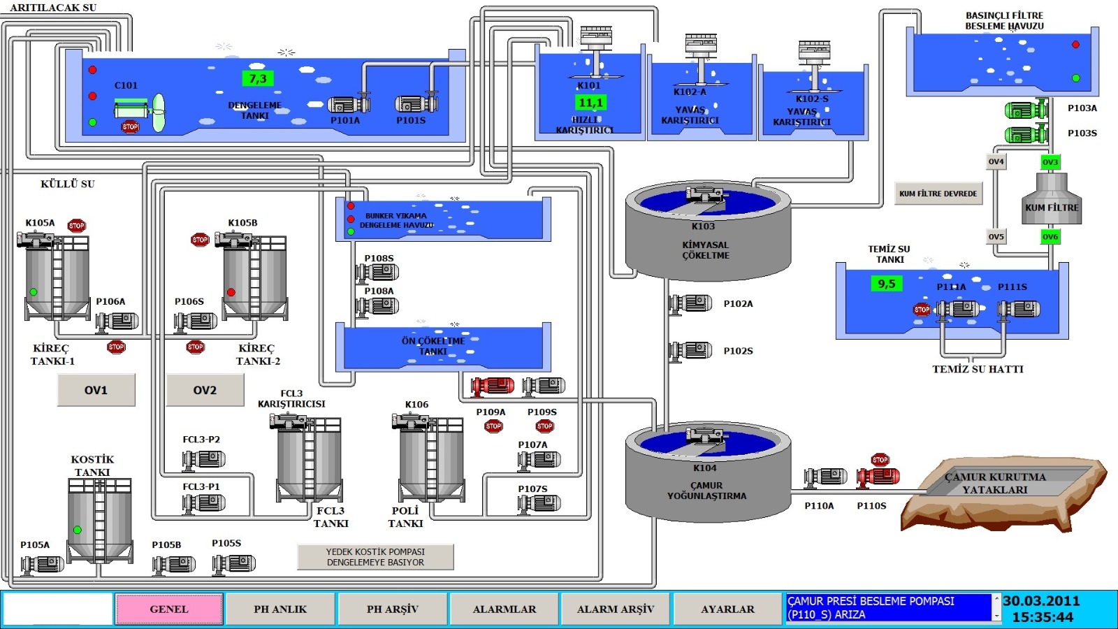Screen dimensions: 1118x629
Task: Select the K101 fast mixer motor
Action: (x=596, y=37)
